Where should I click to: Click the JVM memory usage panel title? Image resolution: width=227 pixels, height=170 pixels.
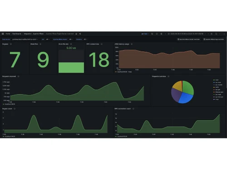pos(122,44)
